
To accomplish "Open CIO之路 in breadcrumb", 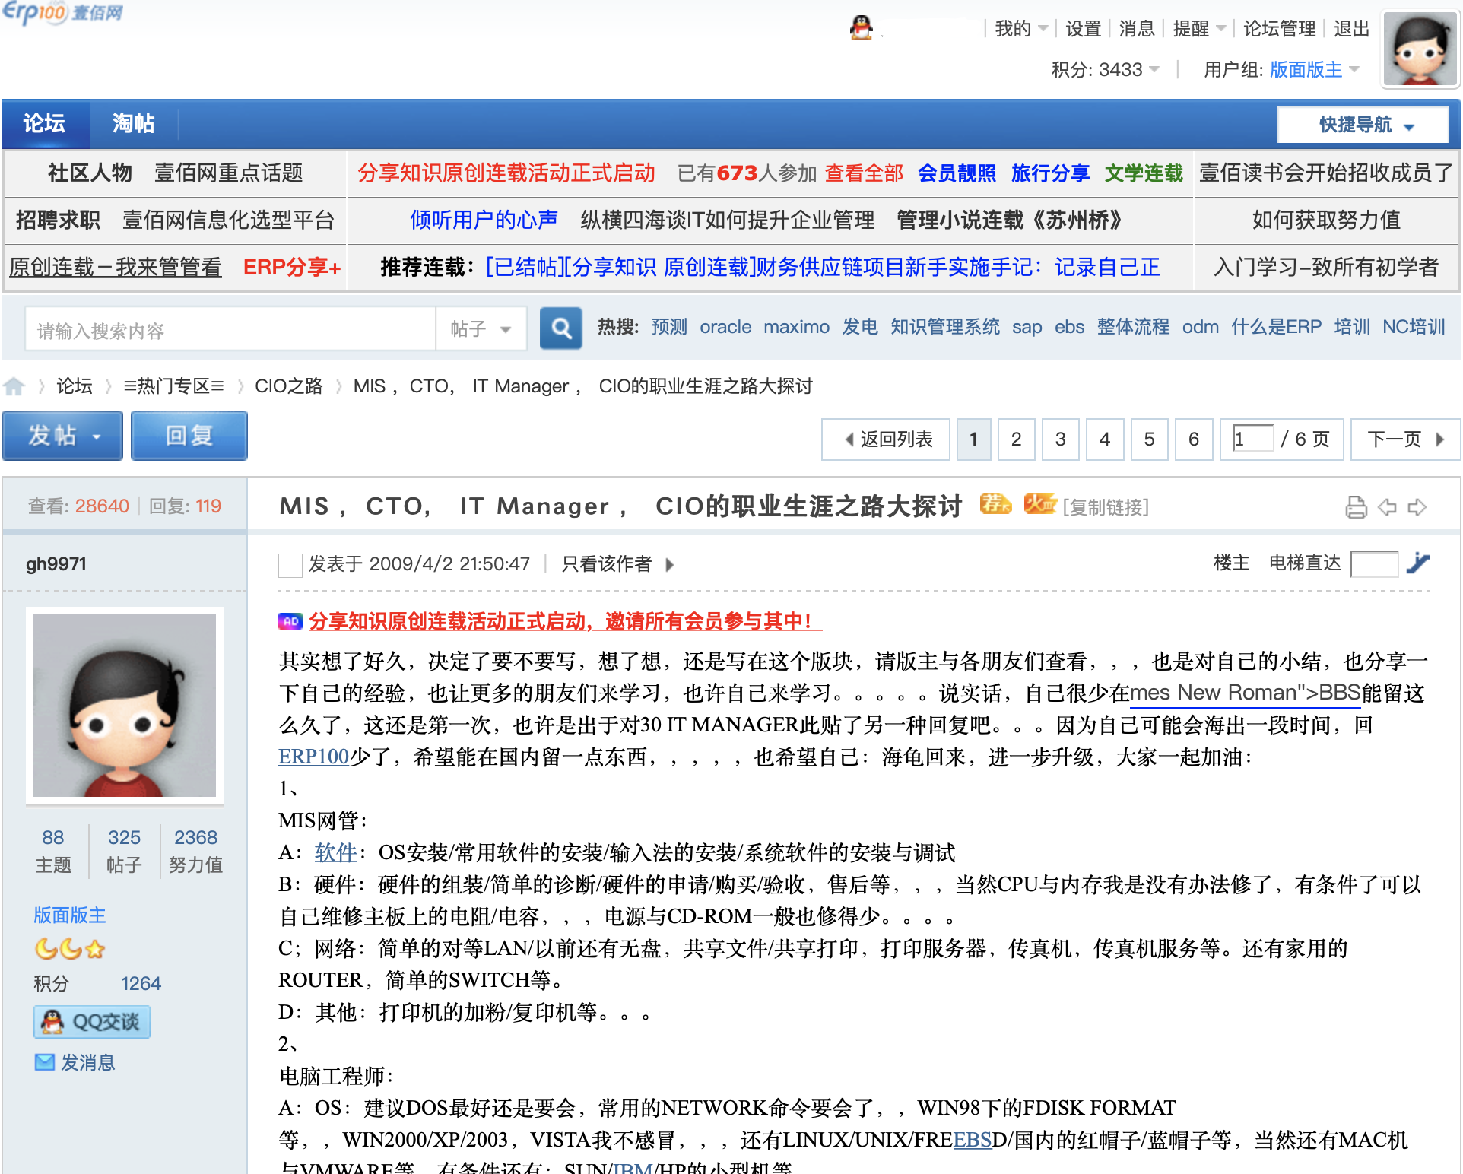I will (288, 386).
